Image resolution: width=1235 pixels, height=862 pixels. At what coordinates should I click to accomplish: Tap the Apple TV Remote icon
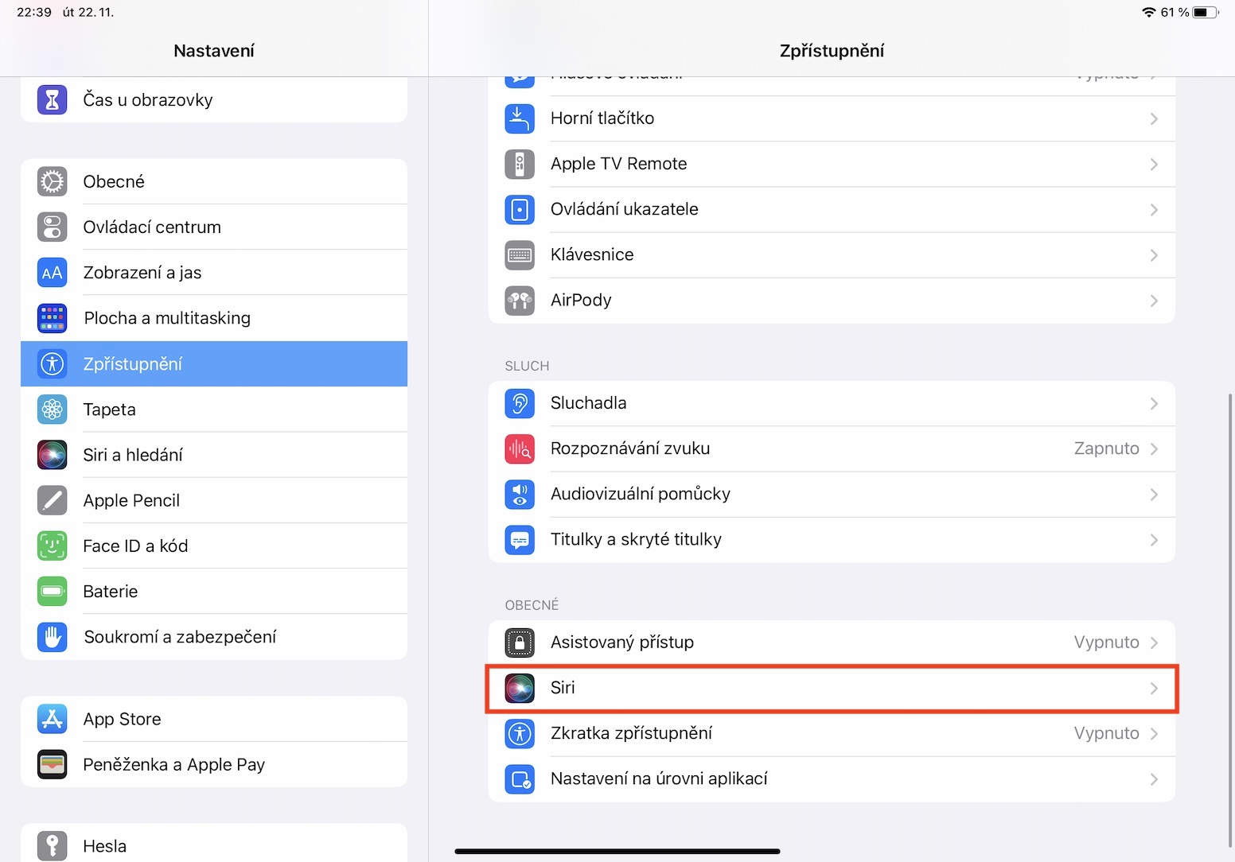(520, 164)
